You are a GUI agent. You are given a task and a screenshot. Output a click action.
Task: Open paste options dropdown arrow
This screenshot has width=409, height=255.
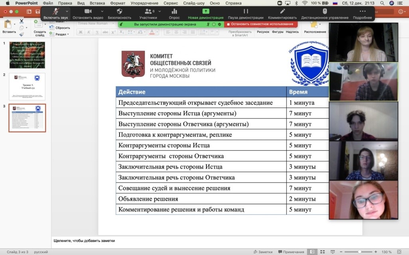click(x=15, y=24)
